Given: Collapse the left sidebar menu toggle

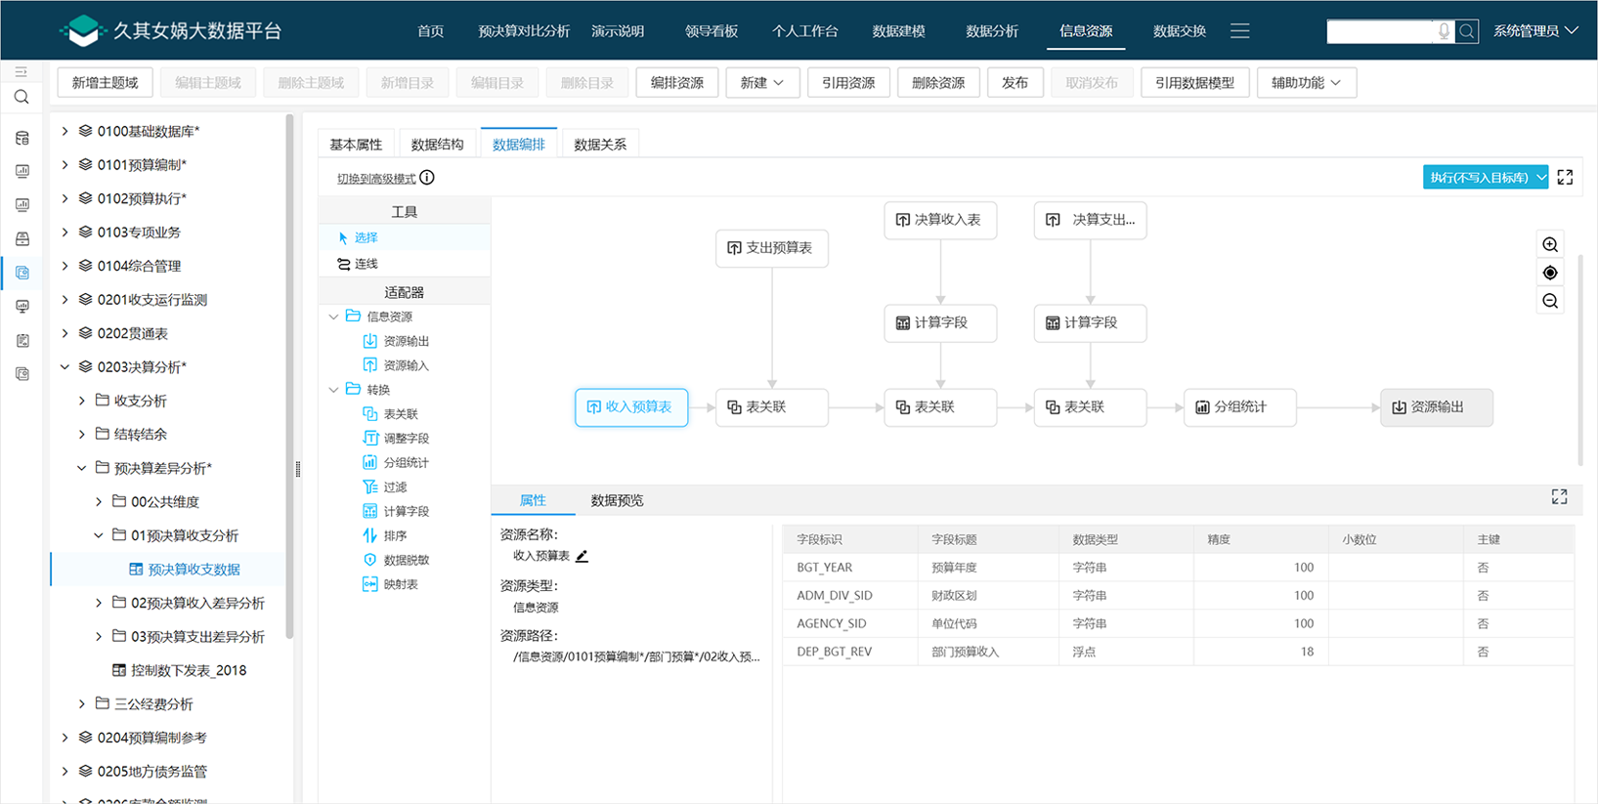Looking at the screenshot, I should [22, 72].
